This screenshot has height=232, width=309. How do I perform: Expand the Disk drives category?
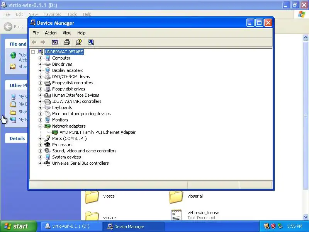(x=41, y=64)
